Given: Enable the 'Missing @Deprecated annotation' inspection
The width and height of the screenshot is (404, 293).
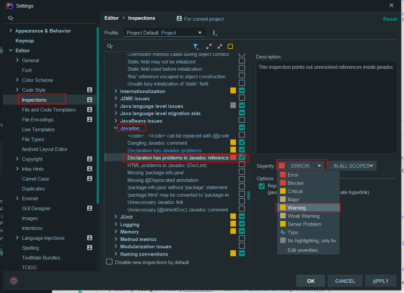Looking at the screenshot, I should coord(242,180).
